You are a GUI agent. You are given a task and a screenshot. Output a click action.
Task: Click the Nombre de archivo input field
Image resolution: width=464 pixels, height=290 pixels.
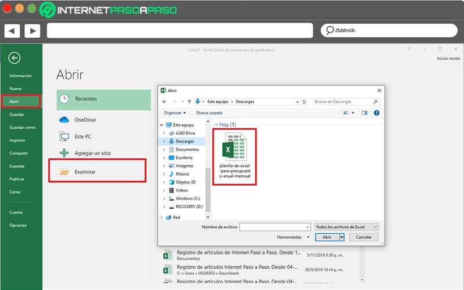[x=275, y=227]
